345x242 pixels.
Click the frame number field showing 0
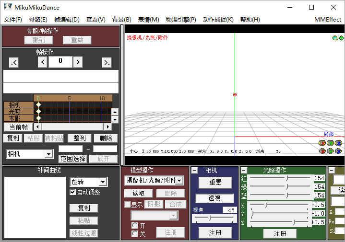point(60,62)
